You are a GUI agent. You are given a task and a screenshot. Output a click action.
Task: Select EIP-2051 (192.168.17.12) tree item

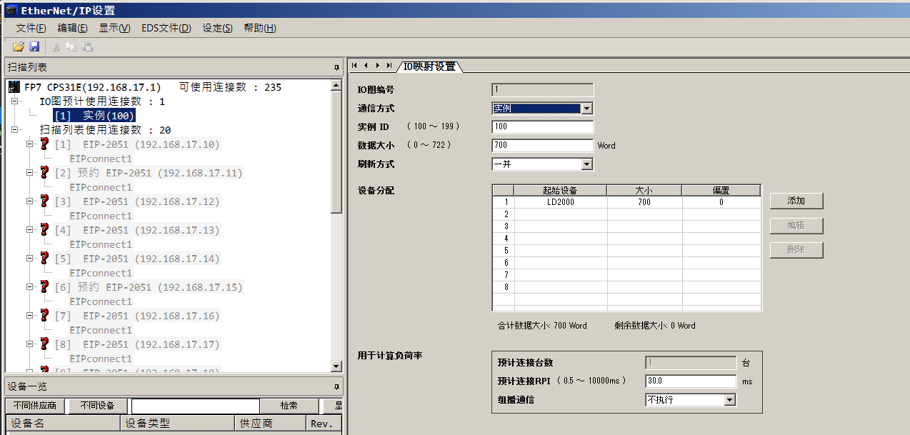click(x=151, y=201)
